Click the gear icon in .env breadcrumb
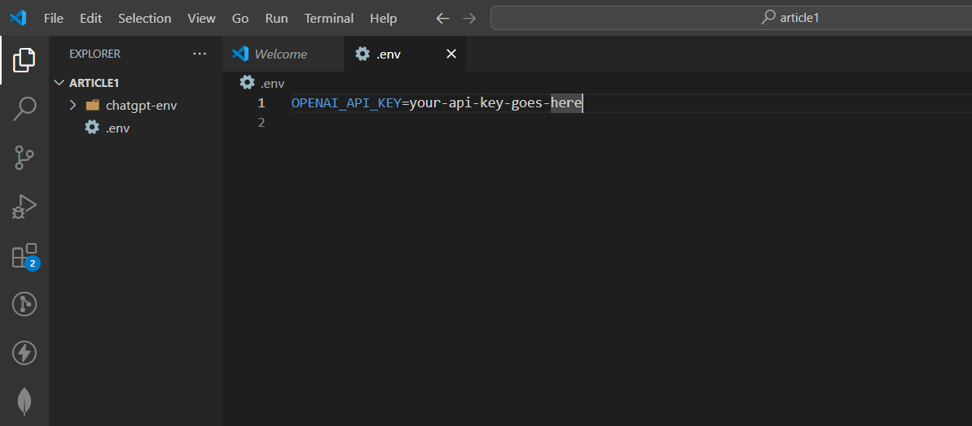The image size is (972, 426). tap(247, 83)
